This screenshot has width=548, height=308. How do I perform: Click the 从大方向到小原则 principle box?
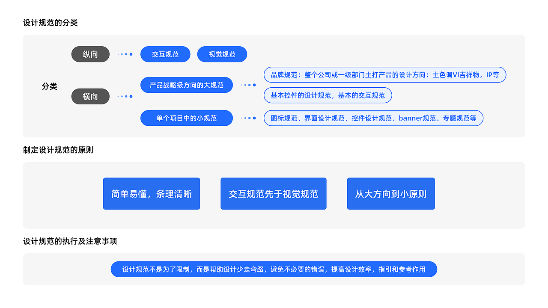pyautogui.click(x=391, y=193)
